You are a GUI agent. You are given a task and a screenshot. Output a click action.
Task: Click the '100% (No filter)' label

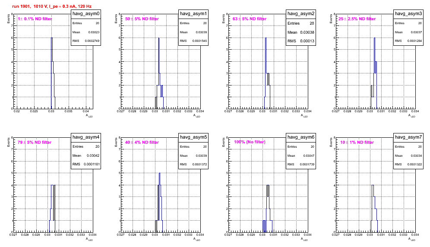pos(250,142)
